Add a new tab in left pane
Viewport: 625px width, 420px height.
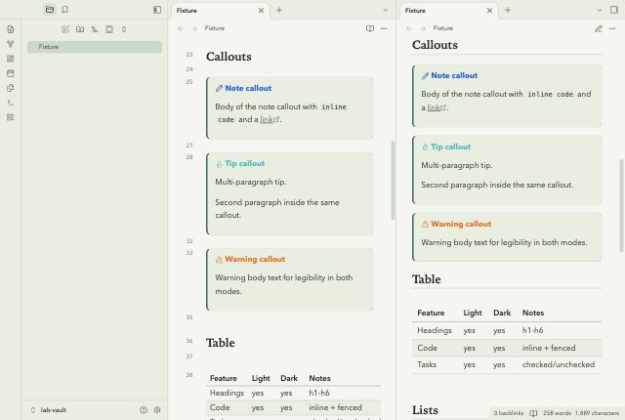(x=279, y=10)
